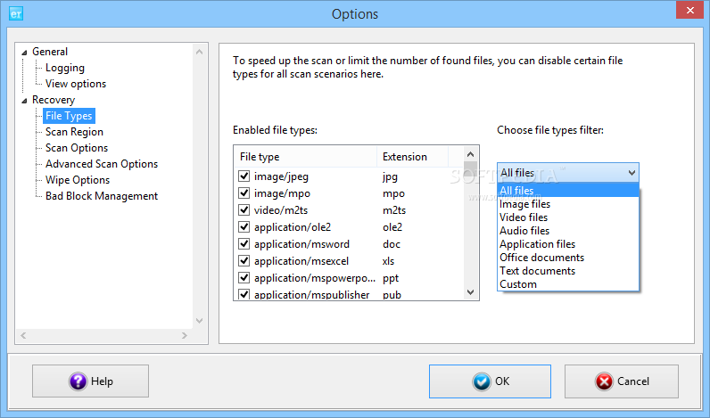The height and width of the screenshot is (418, 710).
Task: Click the app icon in title bar
Action: [x=13, y=13]
